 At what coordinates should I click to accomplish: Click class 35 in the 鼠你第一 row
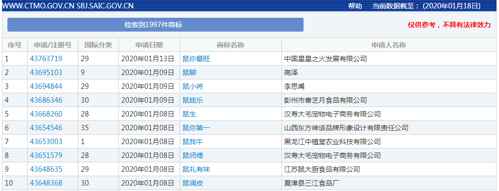[85, 128]
